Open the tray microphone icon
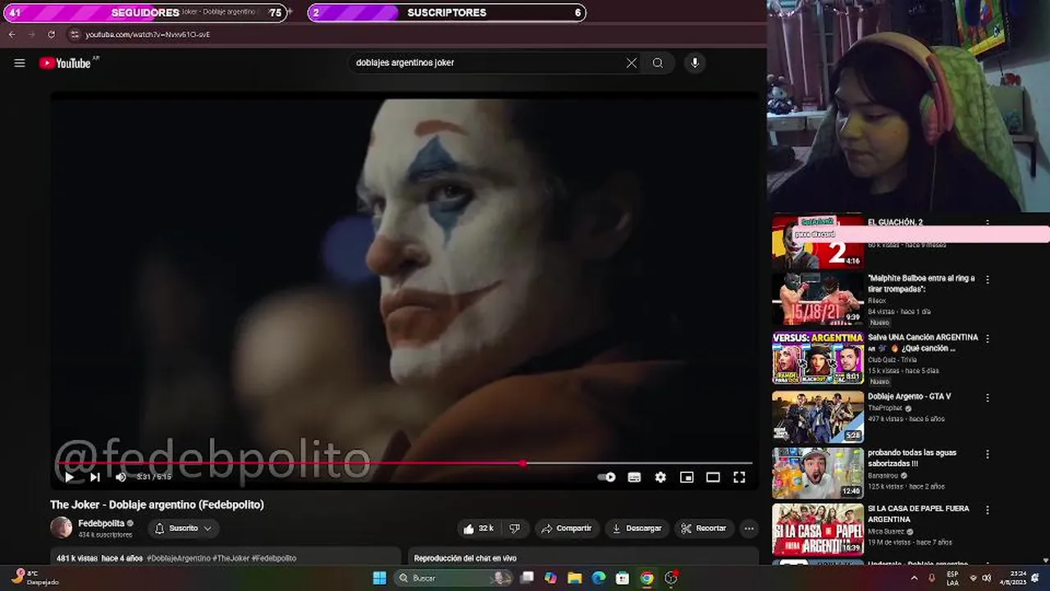The width and height of the screenshot is (1050, 591). click(932, 578)
